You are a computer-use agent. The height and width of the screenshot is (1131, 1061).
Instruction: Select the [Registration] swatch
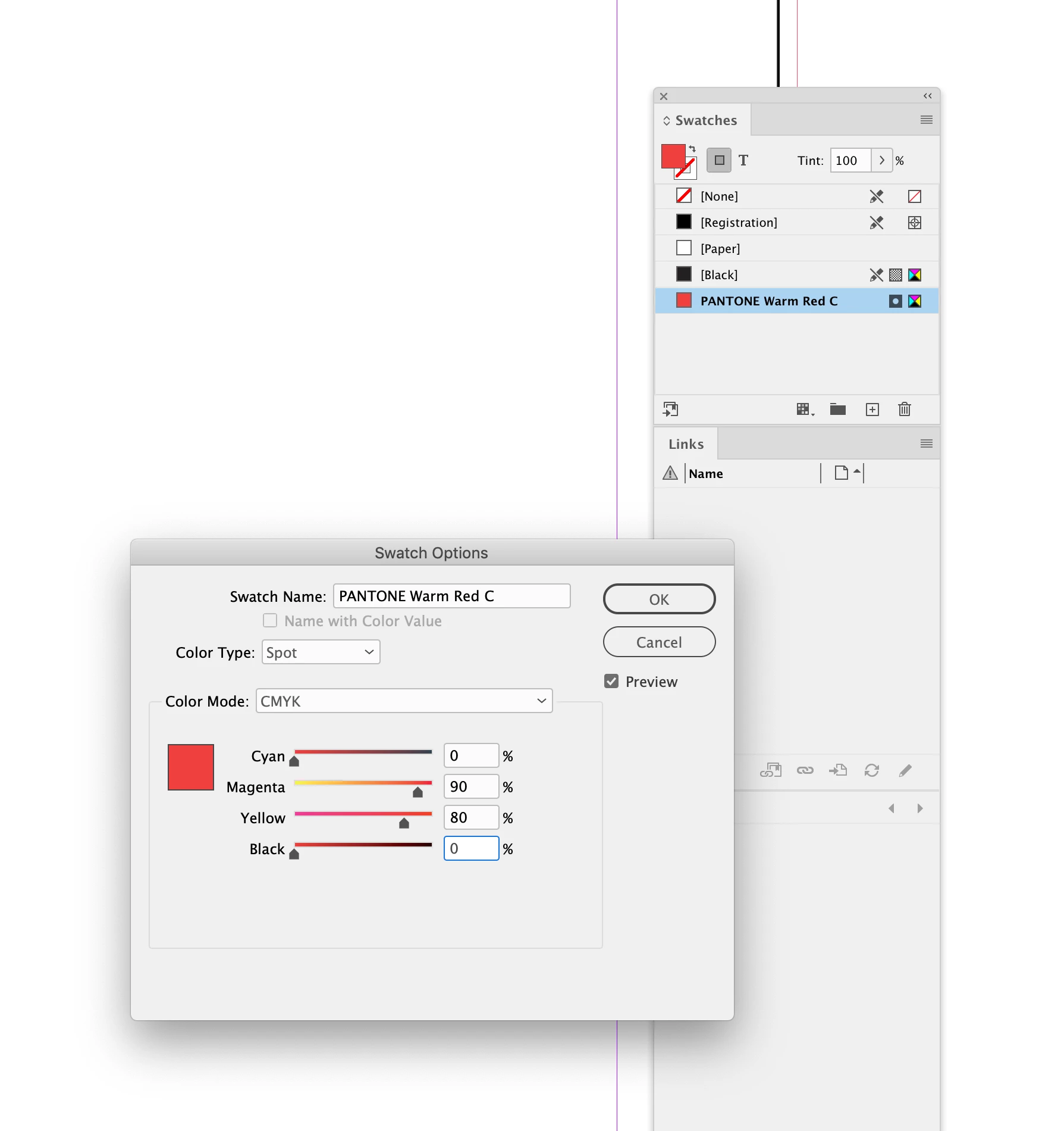coord(796,222)
